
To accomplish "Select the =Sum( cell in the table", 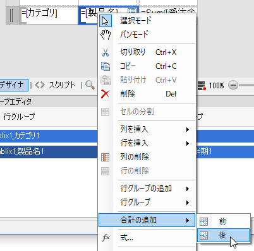I will pos(169,10).
